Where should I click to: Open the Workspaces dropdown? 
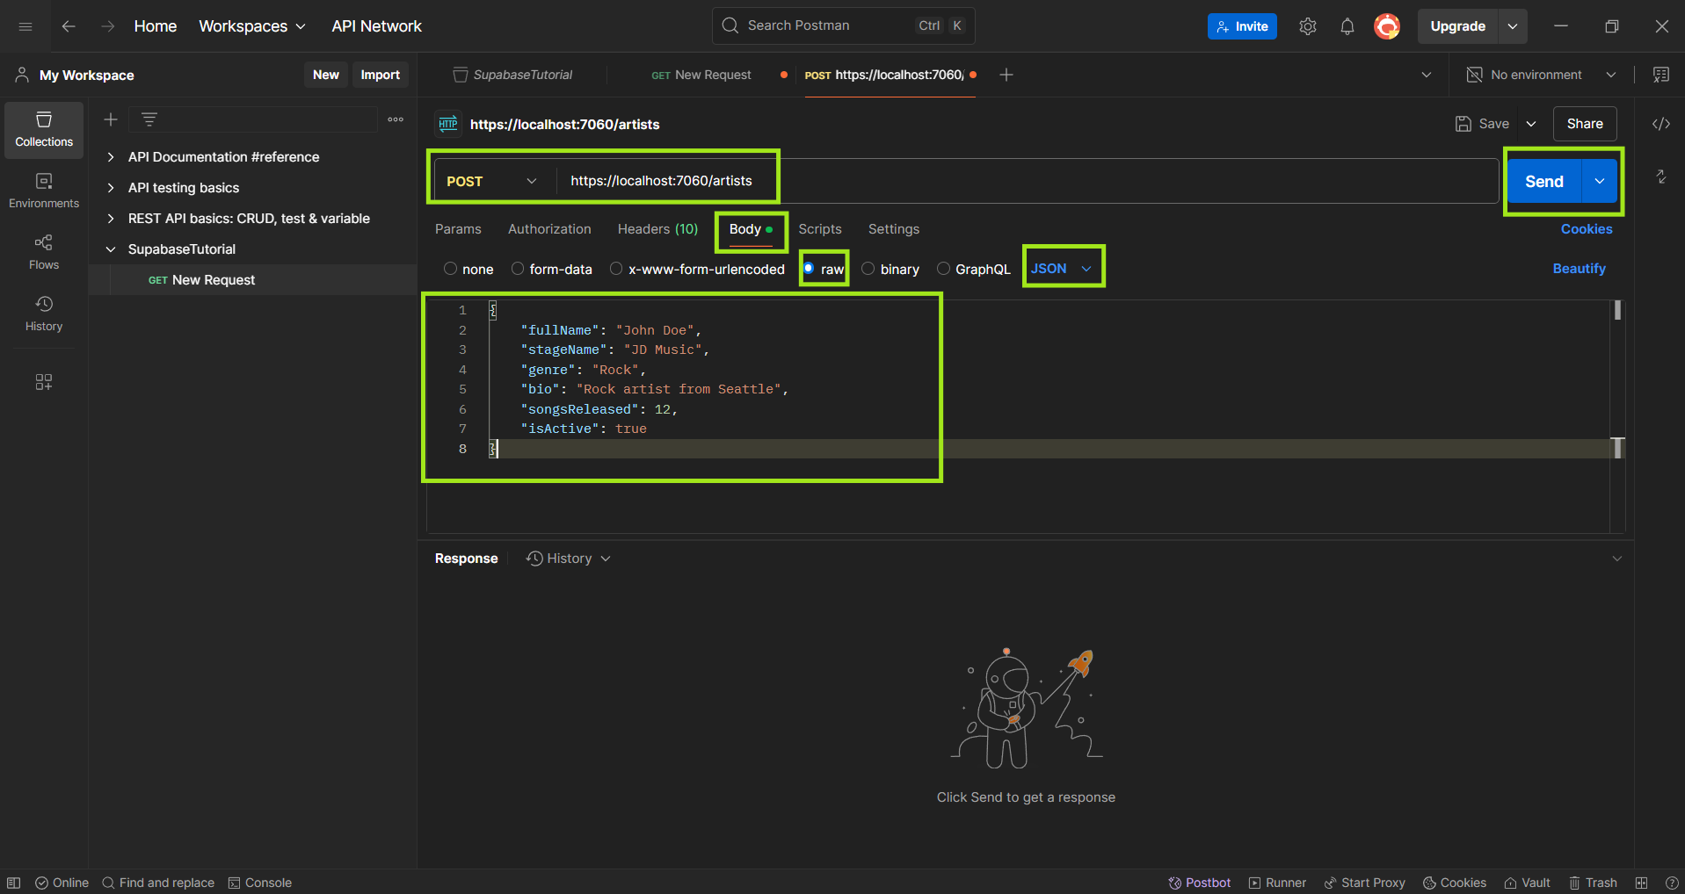[x=252, y=26]
